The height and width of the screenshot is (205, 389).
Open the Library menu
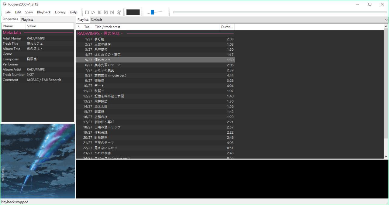tap(60, 12)
